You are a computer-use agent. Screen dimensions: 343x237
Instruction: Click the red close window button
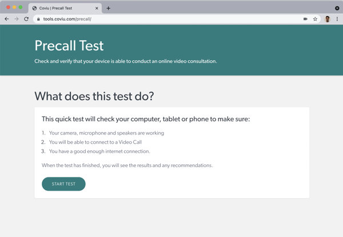[x=9, y=7]
